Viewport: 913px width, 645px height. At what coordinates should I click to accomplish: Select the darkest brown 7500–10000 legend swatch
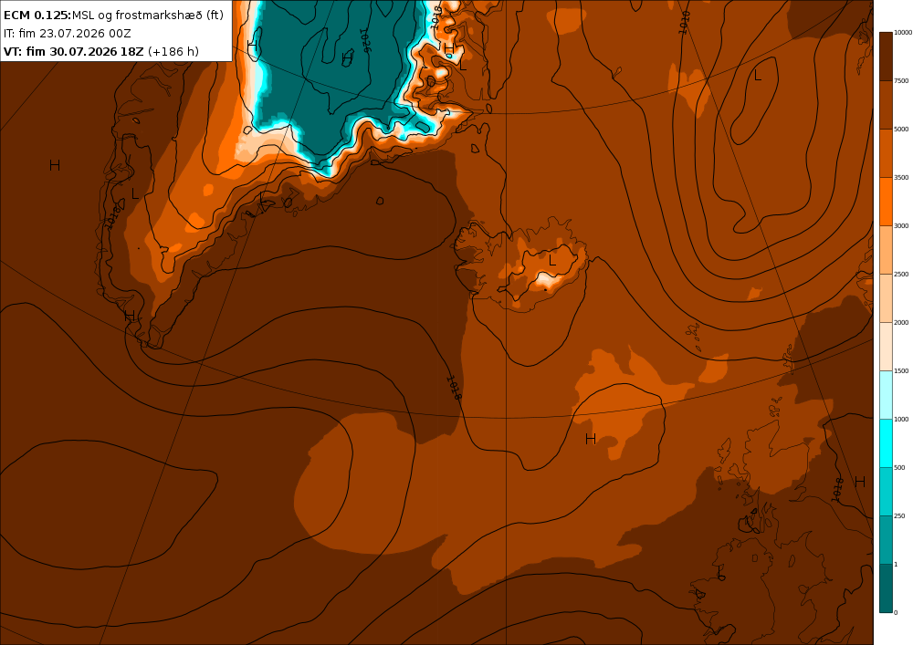click(886, 57)
